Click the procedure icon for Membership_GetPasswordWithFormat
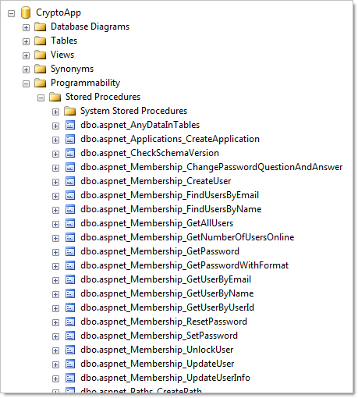This screenshot has width=358, height=398. coord(70,265)
